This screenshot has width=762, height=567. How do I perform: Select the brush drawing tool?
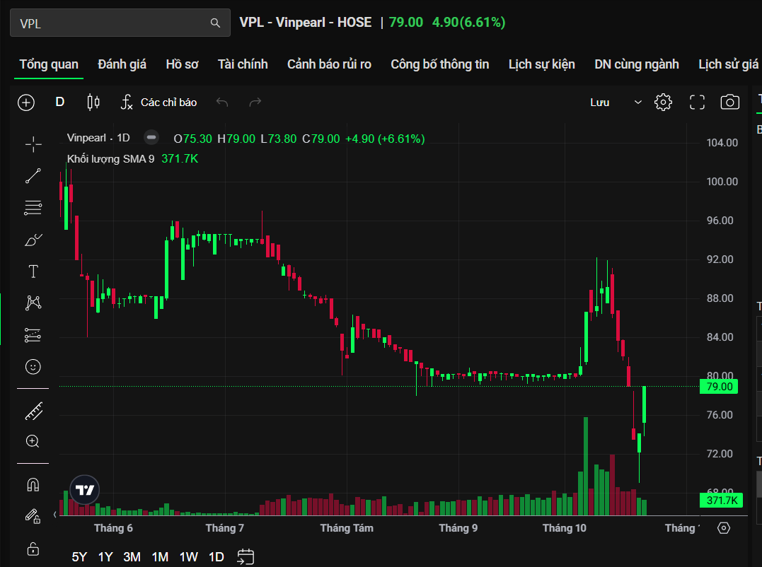[33, 240]
